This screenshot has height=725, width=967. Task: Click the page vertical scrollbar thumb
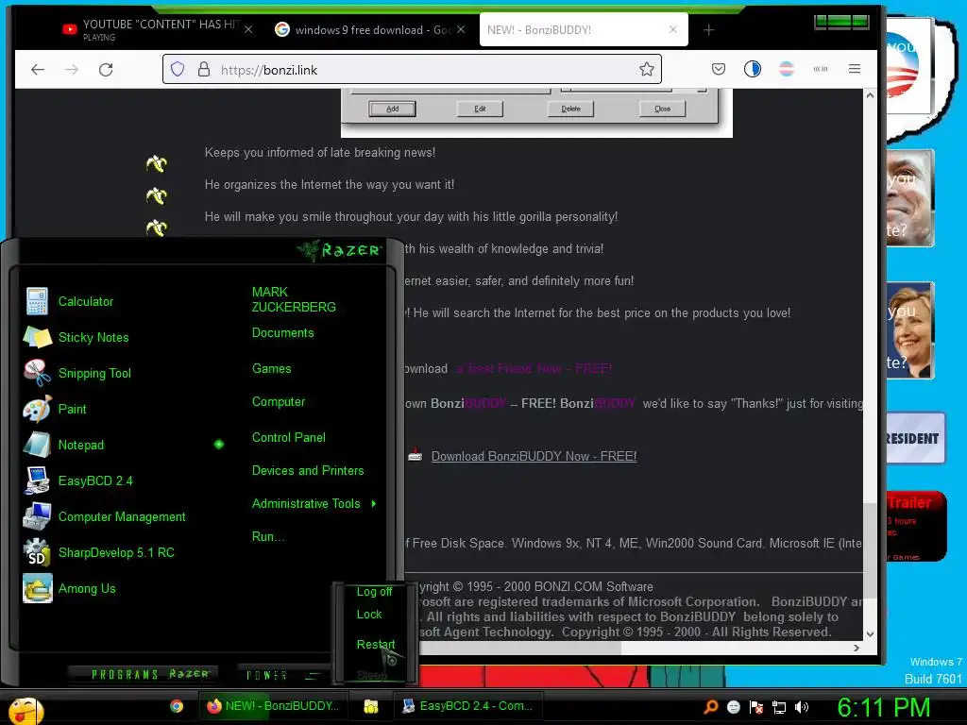pos(870,550)
